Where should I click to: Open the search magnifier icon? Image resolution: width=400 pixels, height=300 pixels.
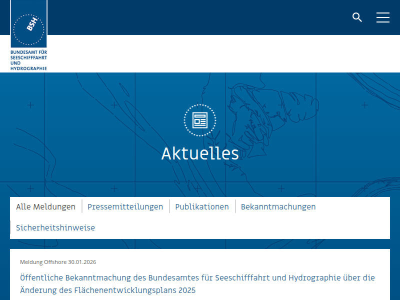point(357,17)
